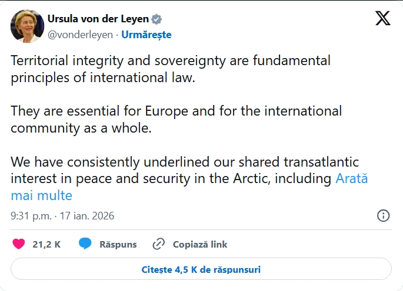Click the chain link copy icon
The height and width of the screenshot is (291, 403).
pos(158,244)
